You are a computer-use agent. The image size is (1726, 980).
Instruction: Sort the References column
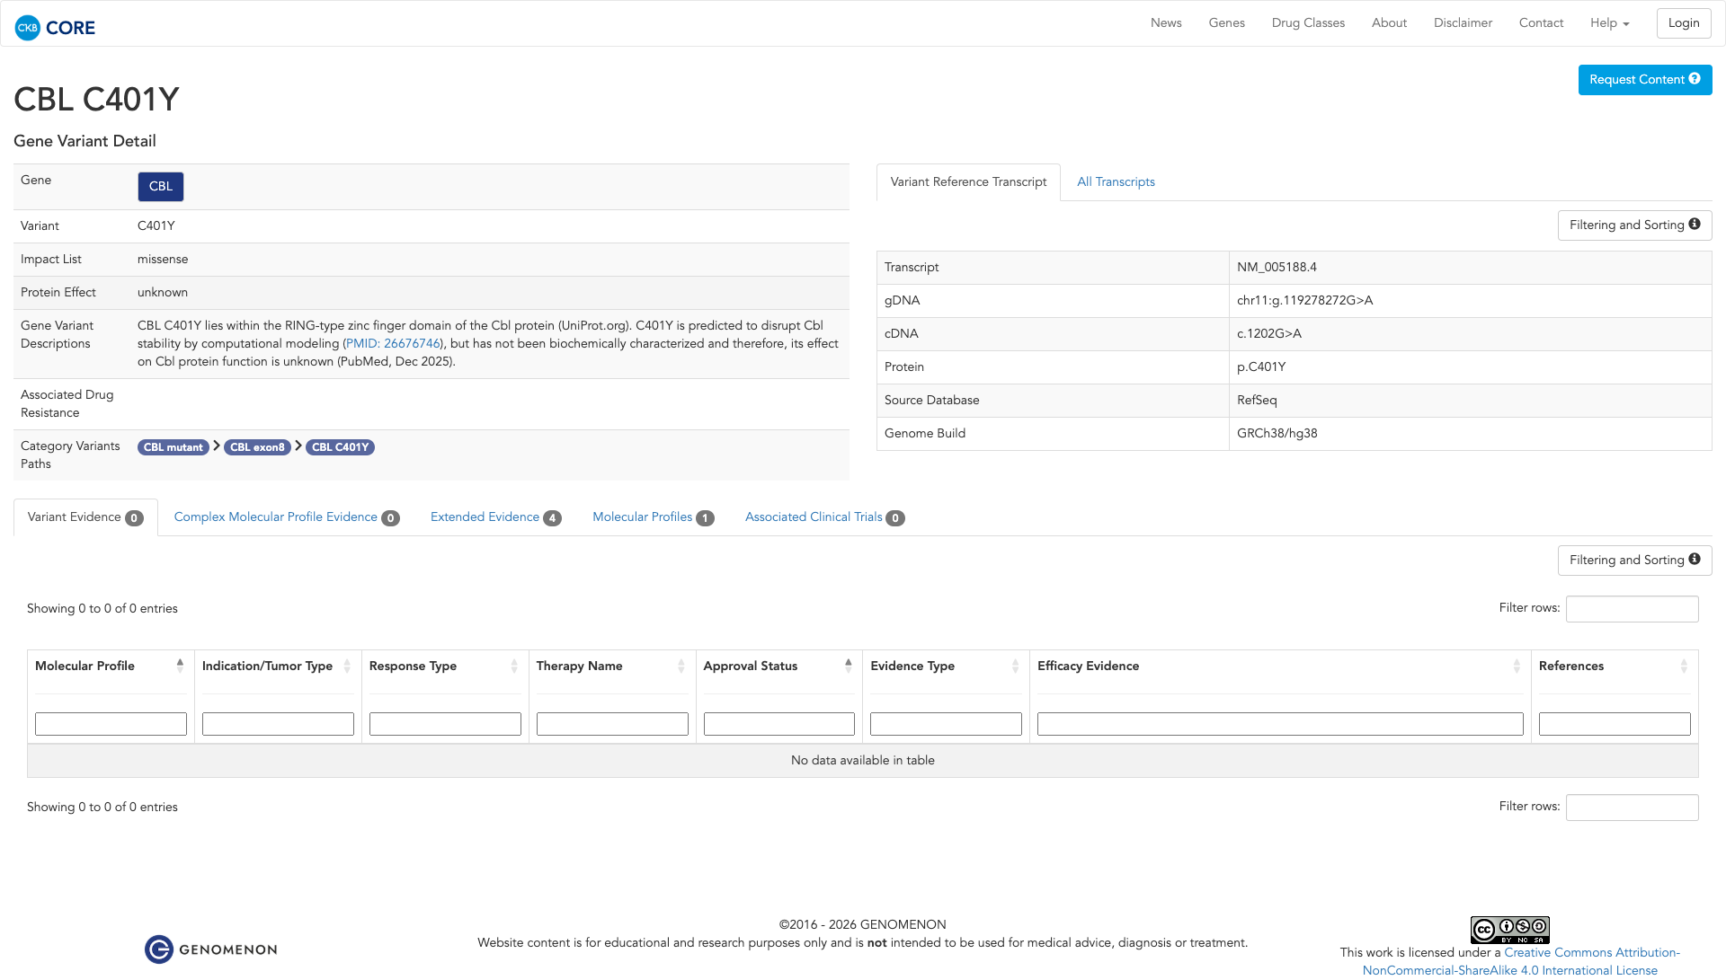click(x=1683, y=666)
